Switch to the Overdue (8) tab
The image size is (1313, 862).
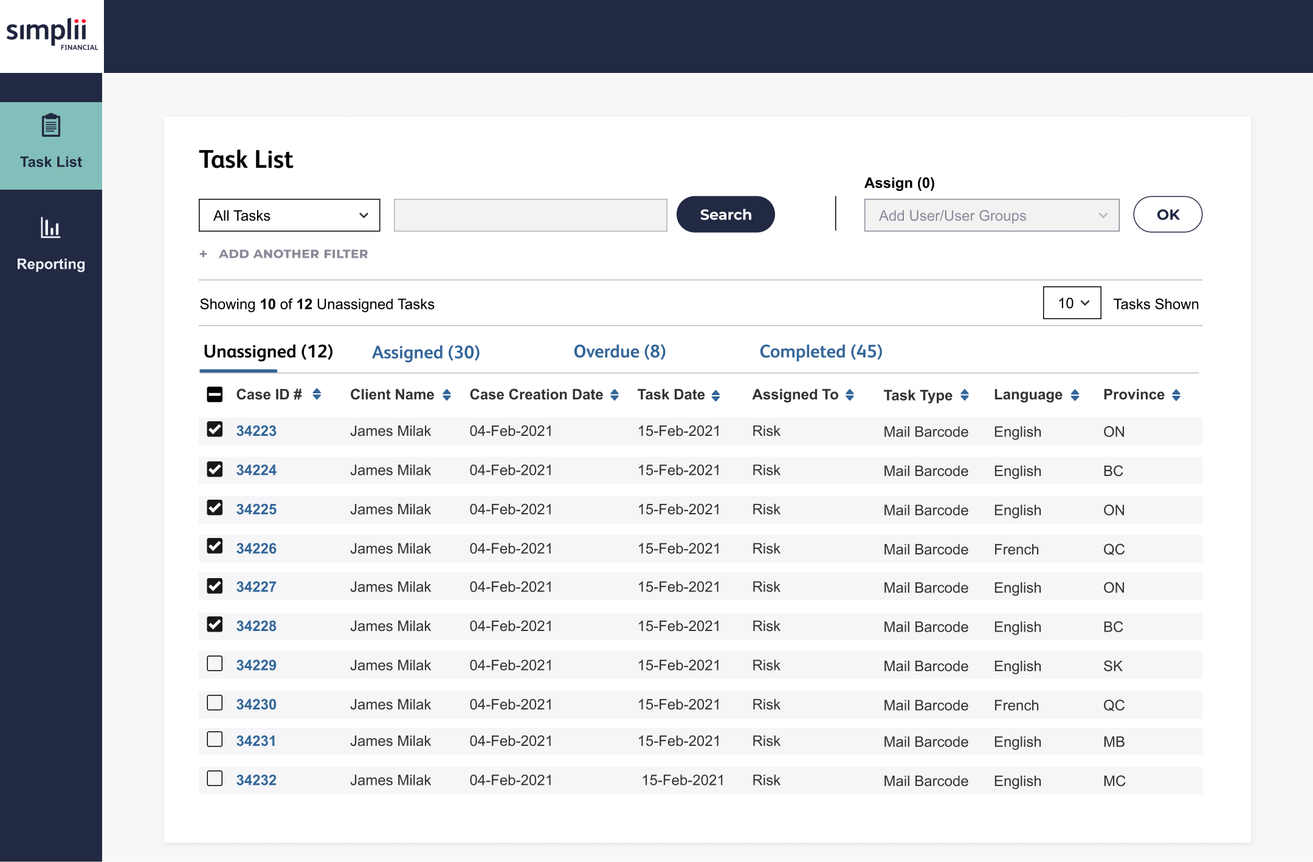pos(619,351)
